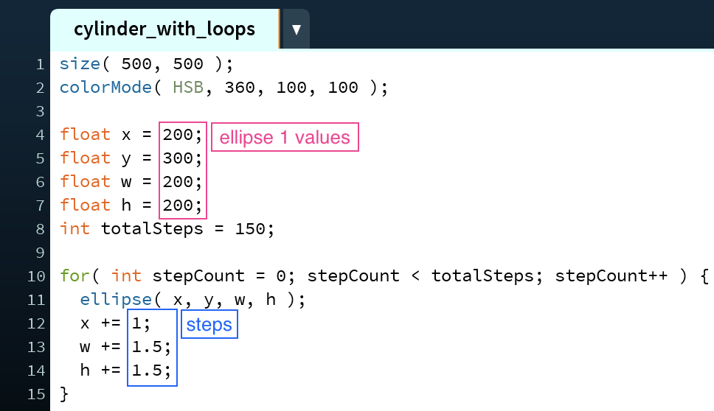Image resolution: width=714 pixels, height=411 pixels.
Task: Click the 'float h = 200;' line
Action: pyautogui.click(x=131, y=205)
